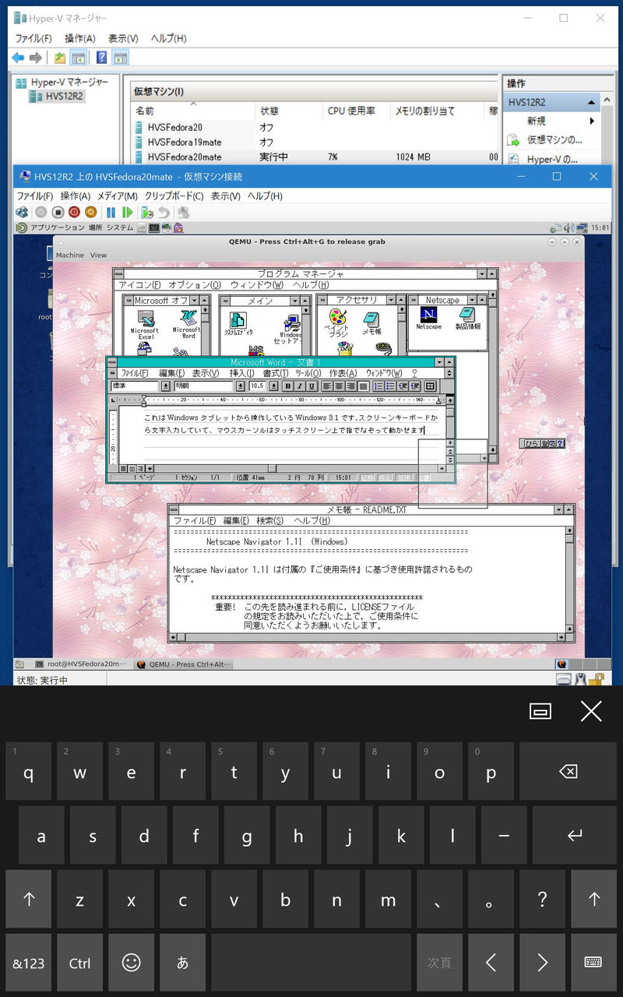The image size is (623, 997).
Task: Open 製品情報 icon in Netscape group
Action: coord(467,318)
